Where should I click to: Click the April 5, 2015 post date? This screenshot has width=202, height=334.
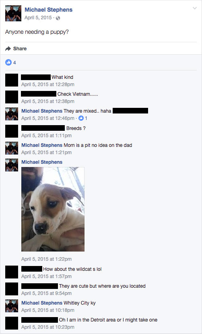pos(38,18)
